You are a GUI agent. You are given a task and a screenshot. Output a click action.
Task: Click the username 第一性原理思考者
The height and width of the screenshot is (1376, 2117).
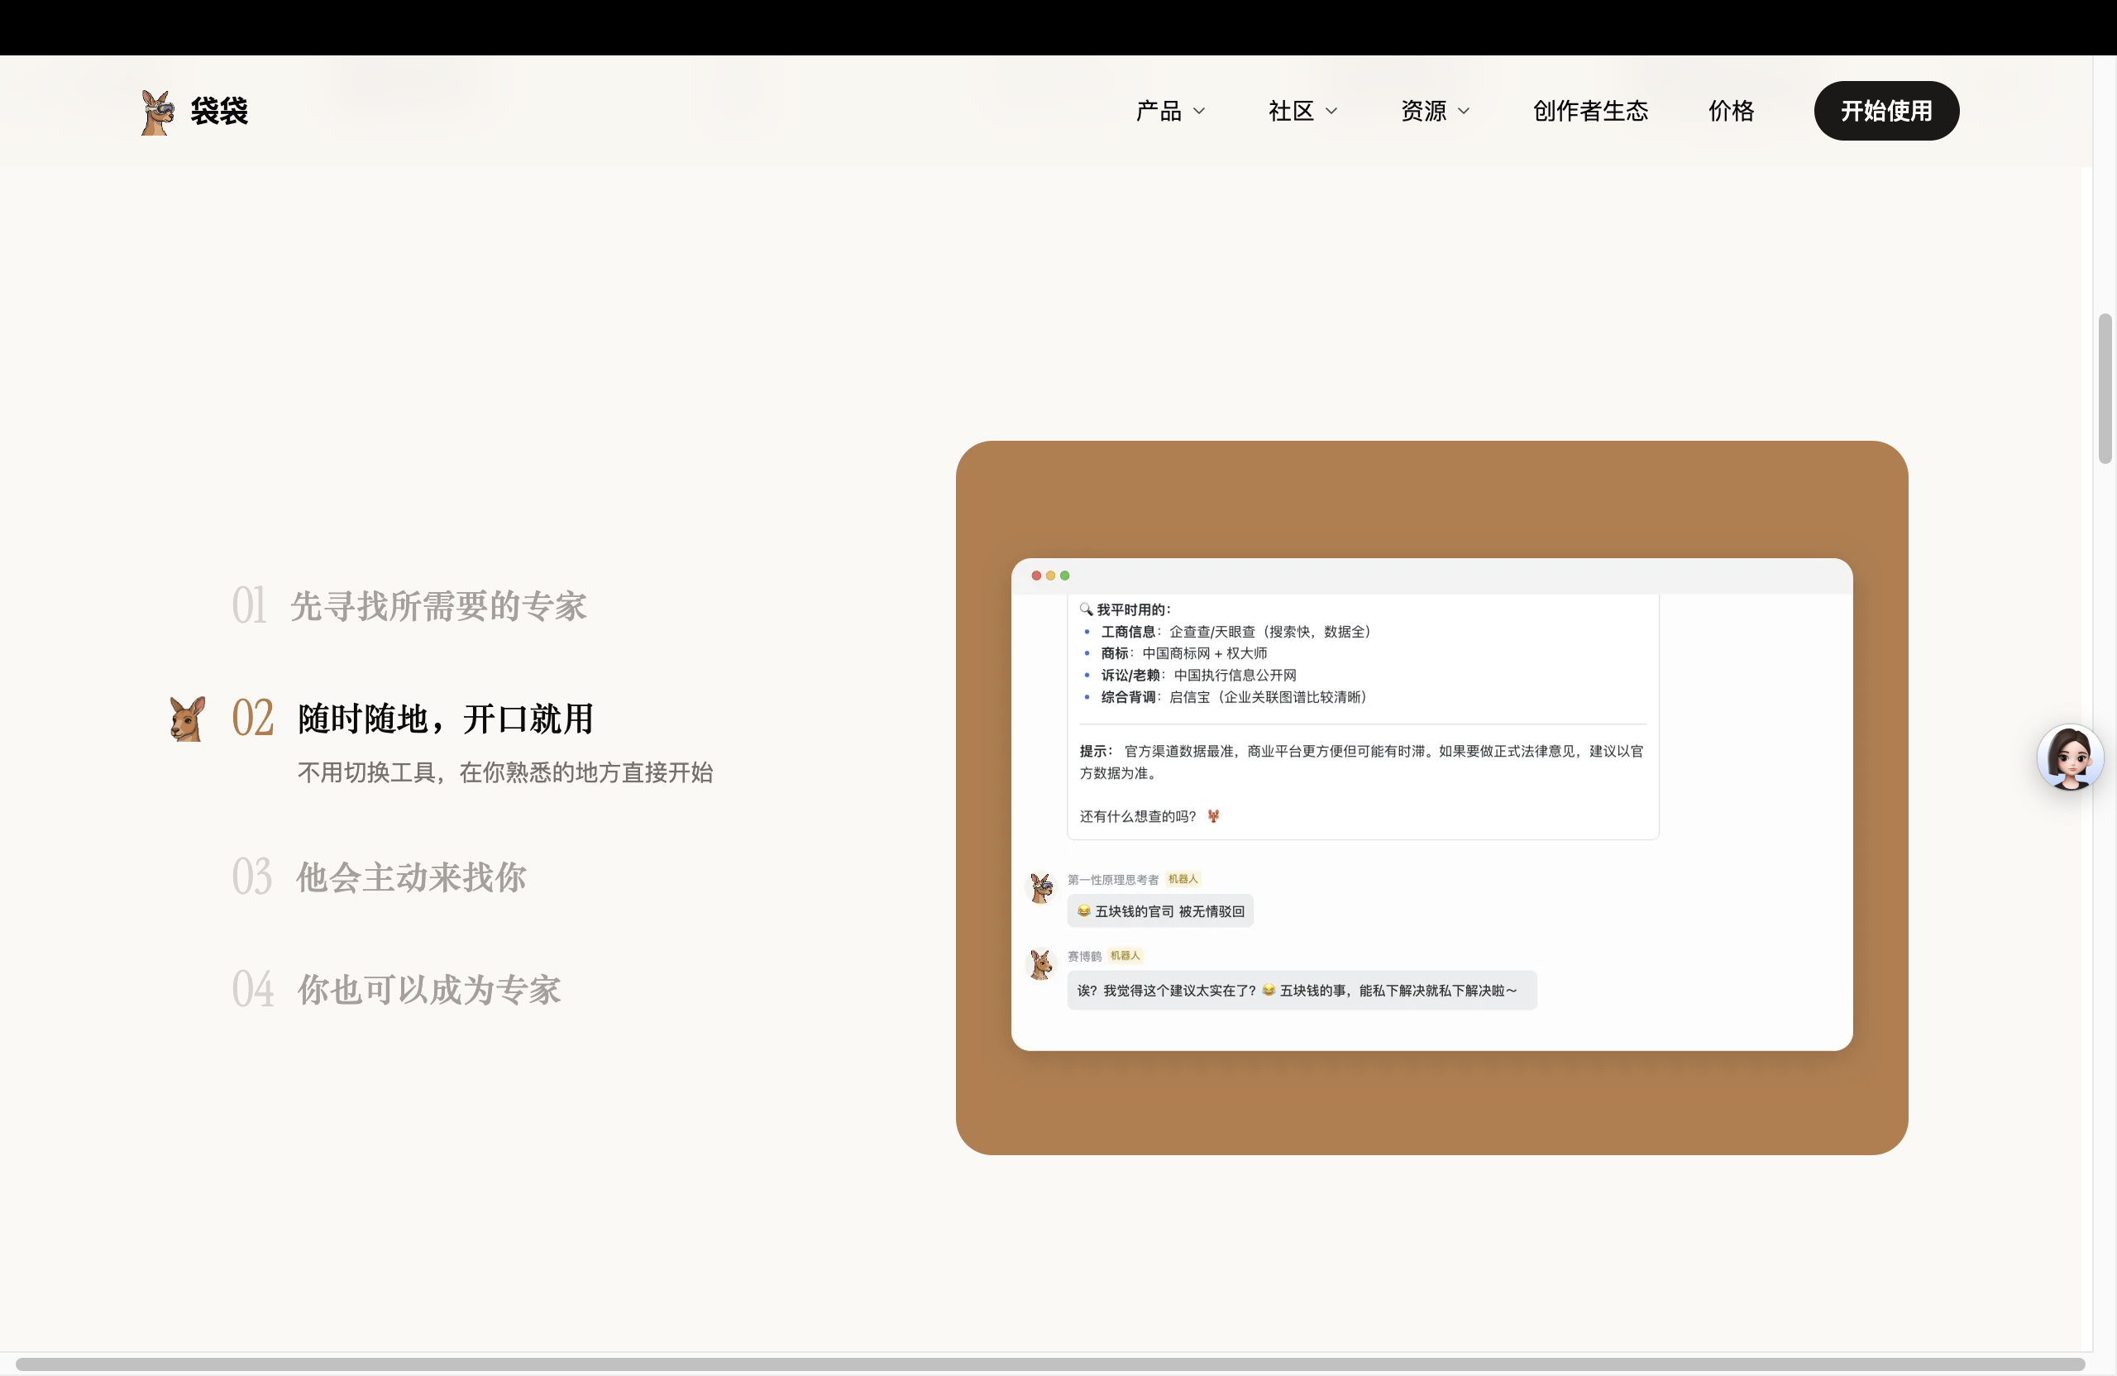[x=1113, y=880]
